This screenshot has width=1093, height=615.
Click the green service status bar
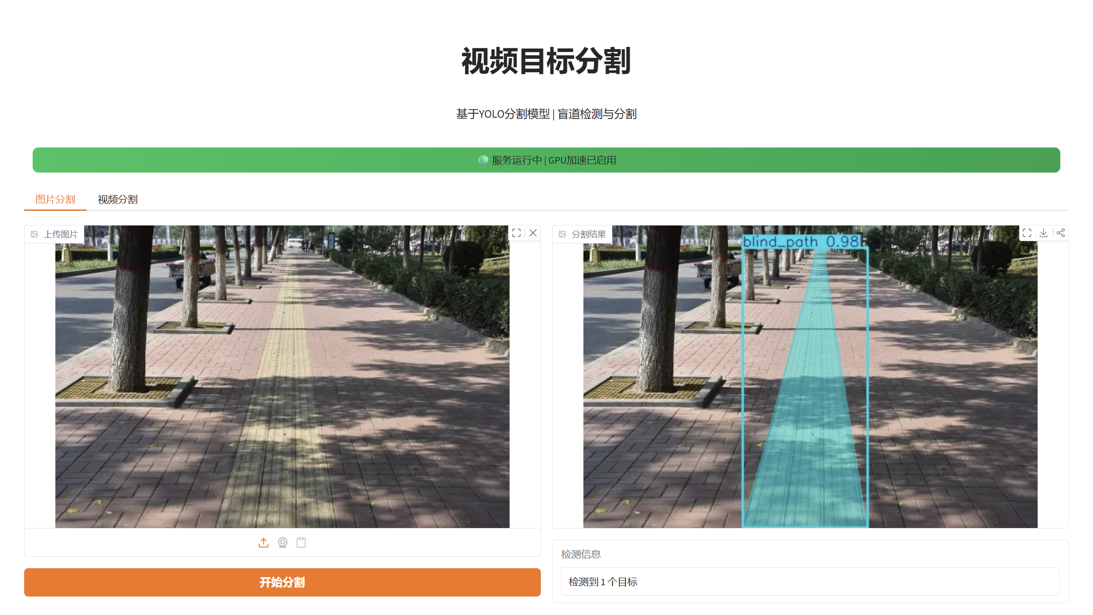point(546,160)
